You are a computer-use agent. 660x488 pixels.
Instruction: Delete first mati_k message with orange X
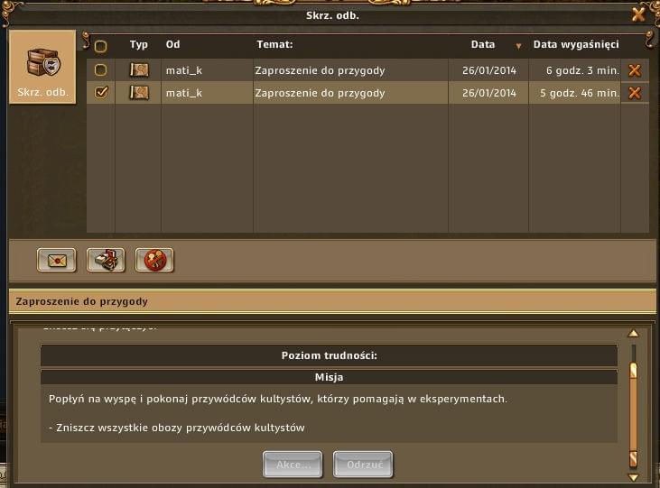[x=635, y=70]
